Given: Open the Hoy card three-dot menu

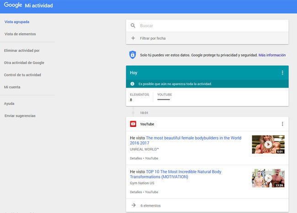Looking at the screenshot, I should click(x=282, y=73).
